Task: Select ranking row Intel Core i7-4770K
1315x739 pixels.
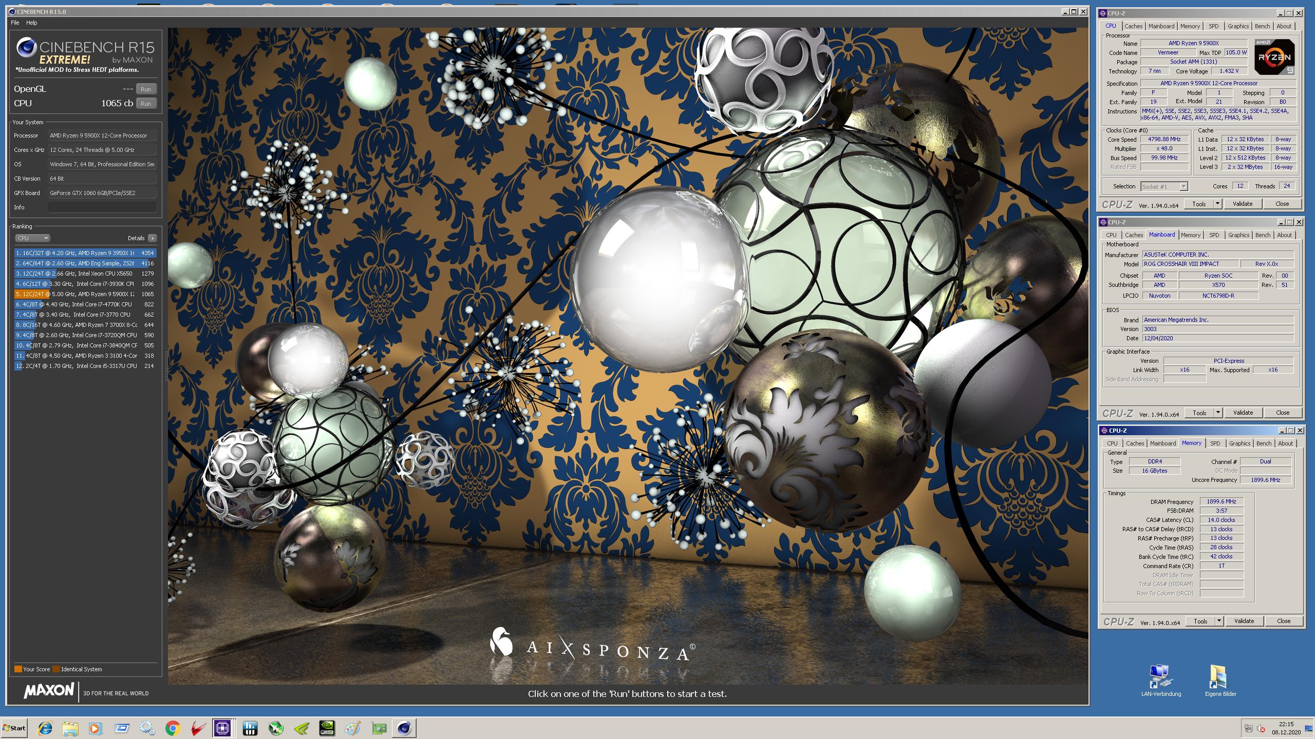Action: pos(85,304)
